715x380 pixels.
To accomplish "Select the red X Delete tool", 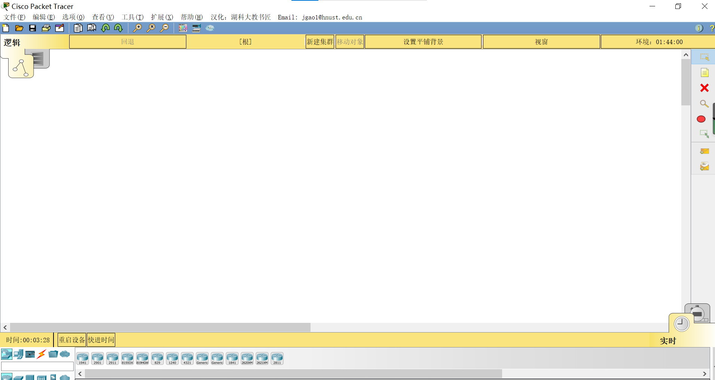I will pos(704,88).
